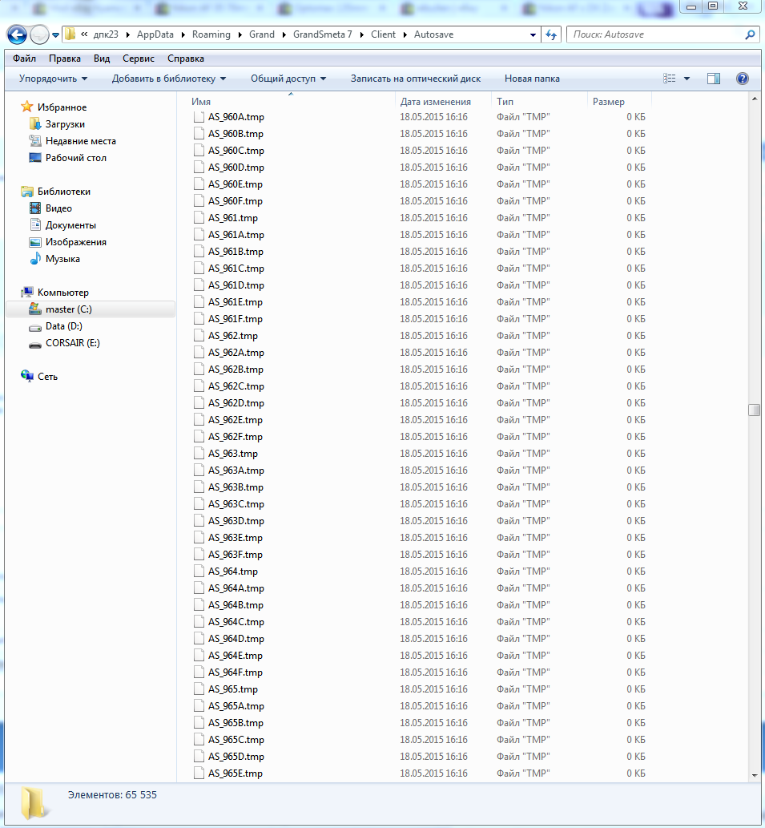
Task: Select Избранное in navigation pane
Action: (62, 107)
